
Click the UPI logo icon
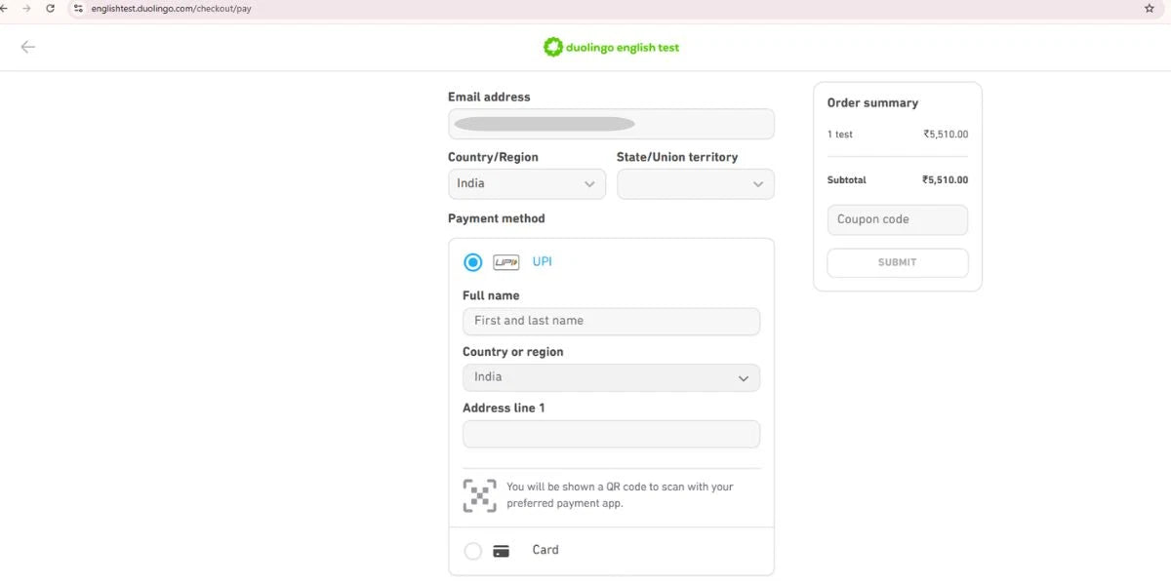[x=505, y=262]
